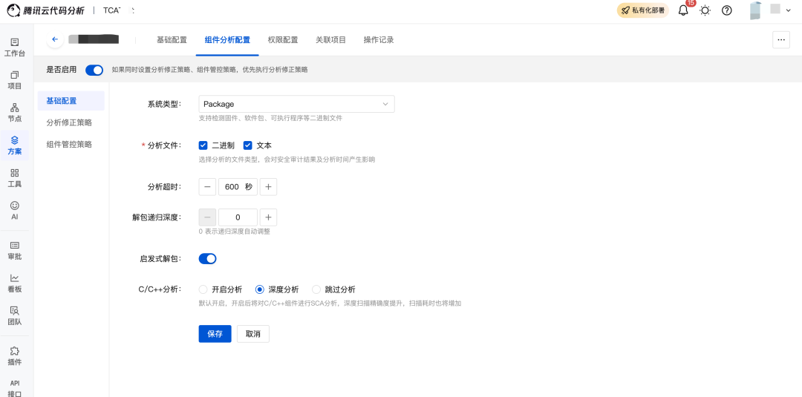
Task: Click the notification bell icon
Action: pos(683,10)
